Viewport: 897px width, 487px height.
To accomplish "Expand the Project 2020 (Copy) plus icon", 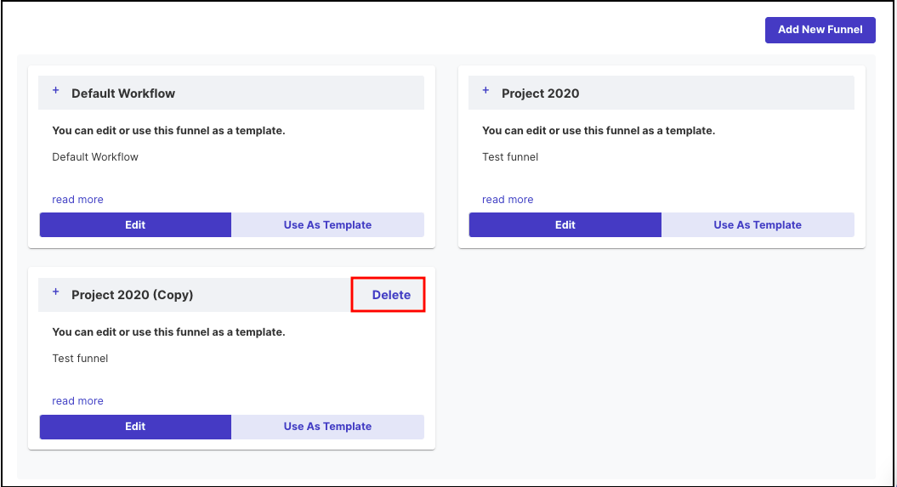I will click(x=55, y=292).
